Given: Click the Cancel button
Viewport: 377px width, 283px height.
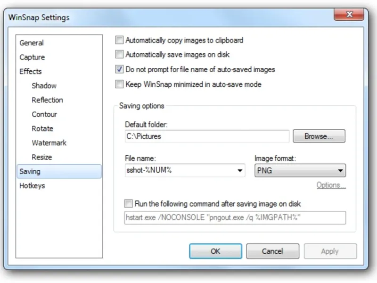Looking at the screenshot, I should [x=272, y=251].
